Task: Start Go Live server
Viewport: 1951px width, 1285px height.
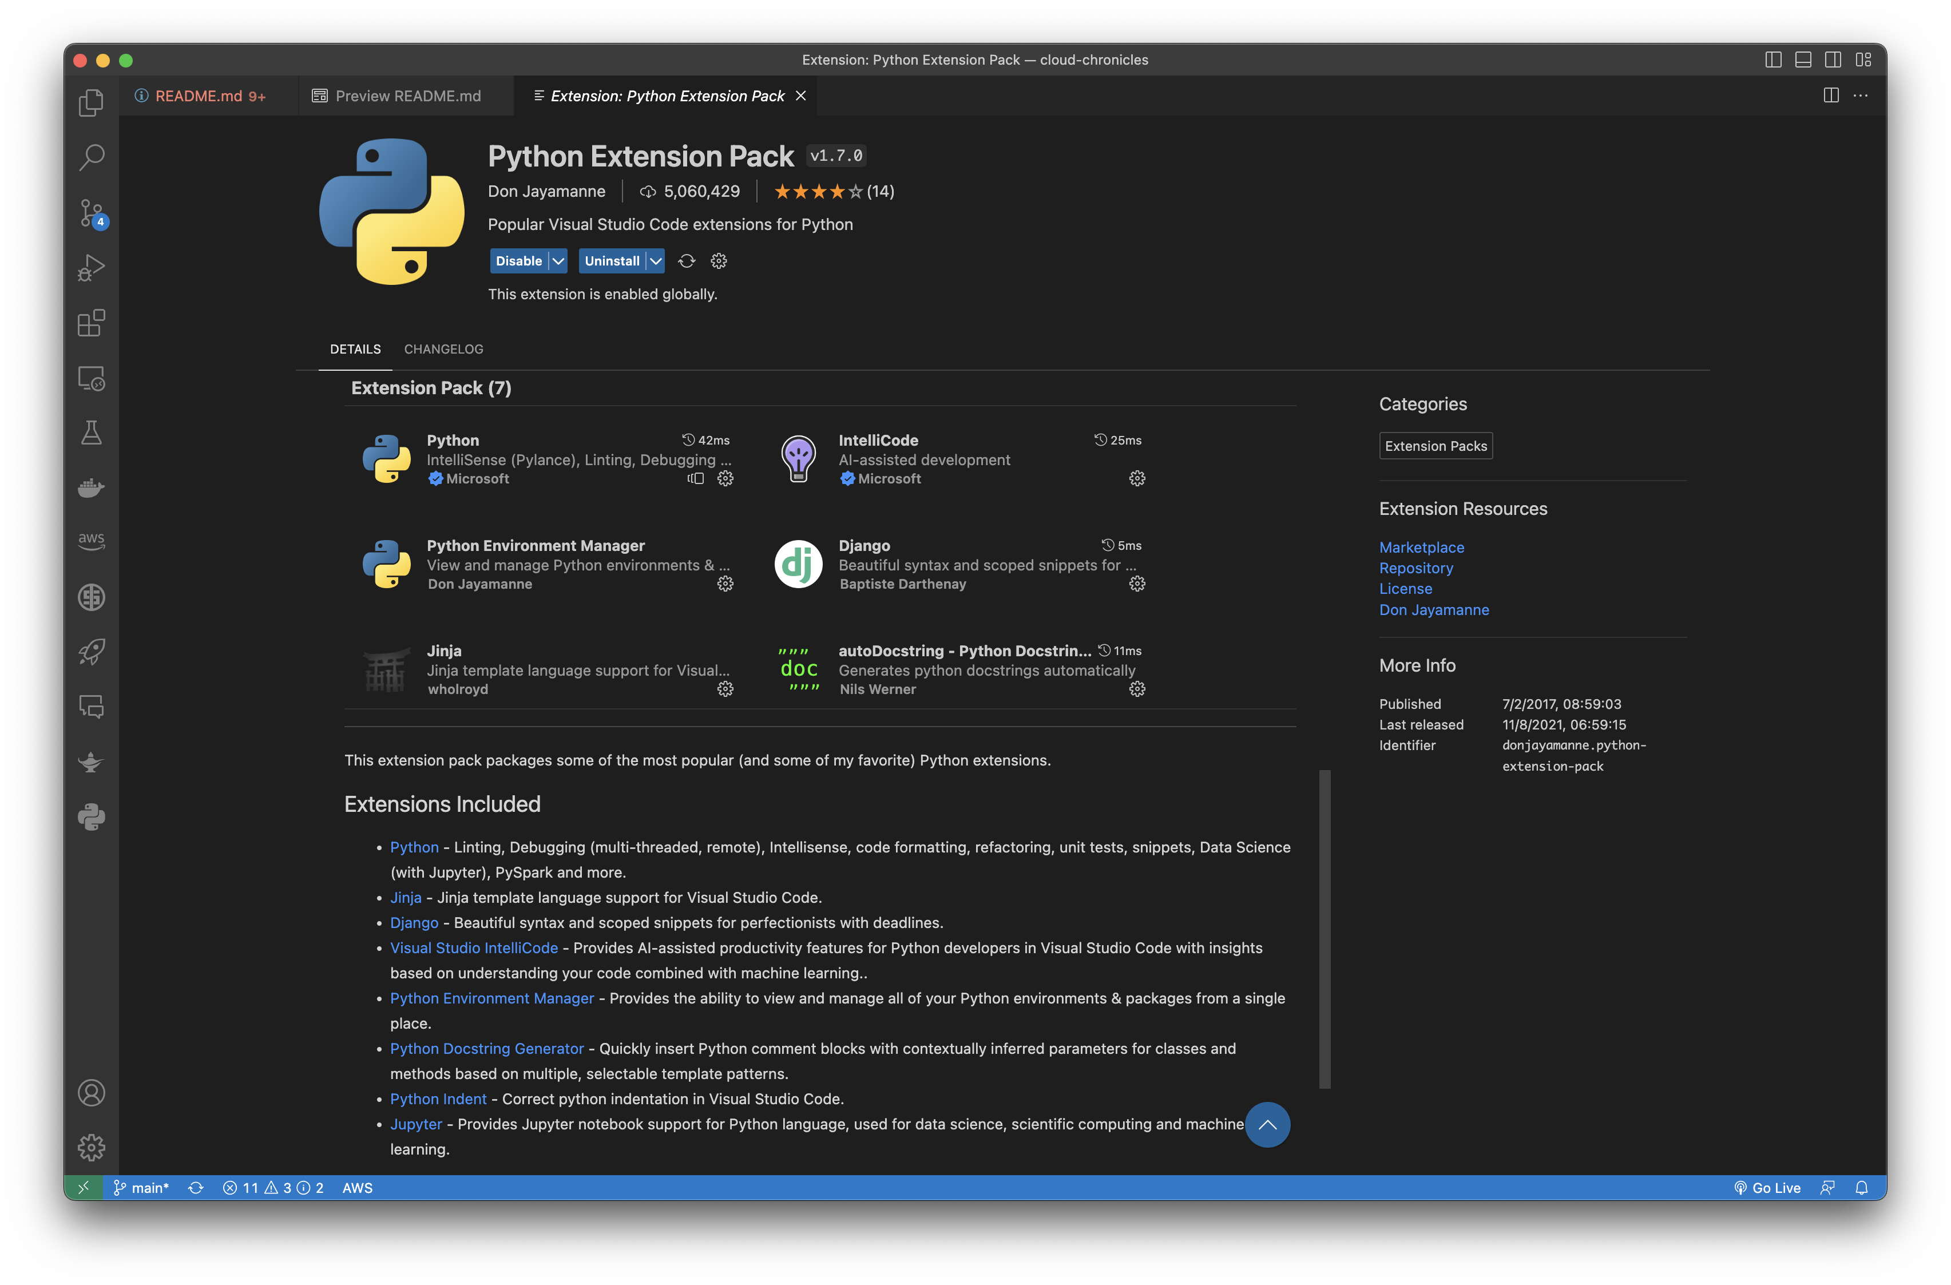Action: click(x=1767, y=1188)
